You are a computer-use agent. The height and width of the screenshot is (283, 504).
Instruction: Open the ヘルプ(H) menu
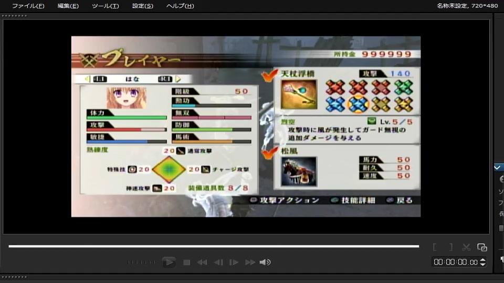click(x=180, y=6)
